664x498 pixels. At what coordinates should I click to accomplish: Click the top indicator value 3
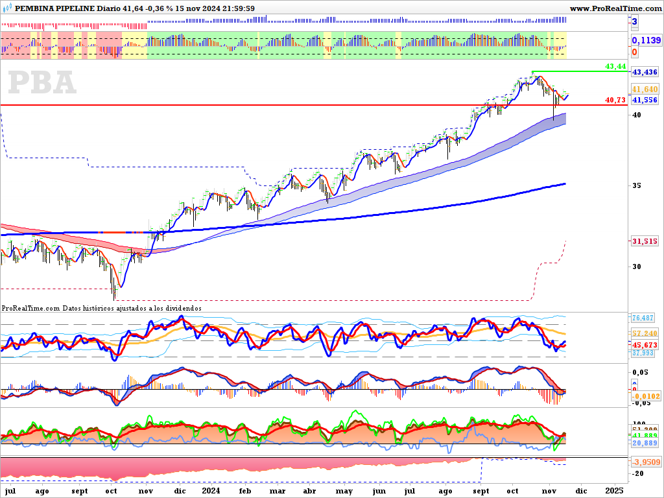(634, 21)
